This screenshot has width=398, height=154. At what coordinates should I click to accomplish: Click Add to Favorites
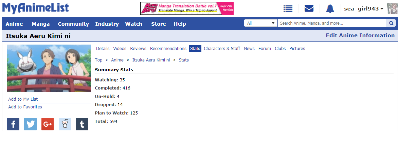[x=25, y=107]
